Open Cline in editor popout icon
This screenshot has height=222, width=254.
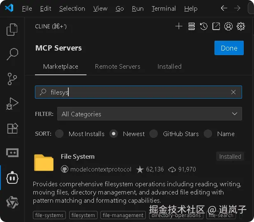(x=216, y=26)
